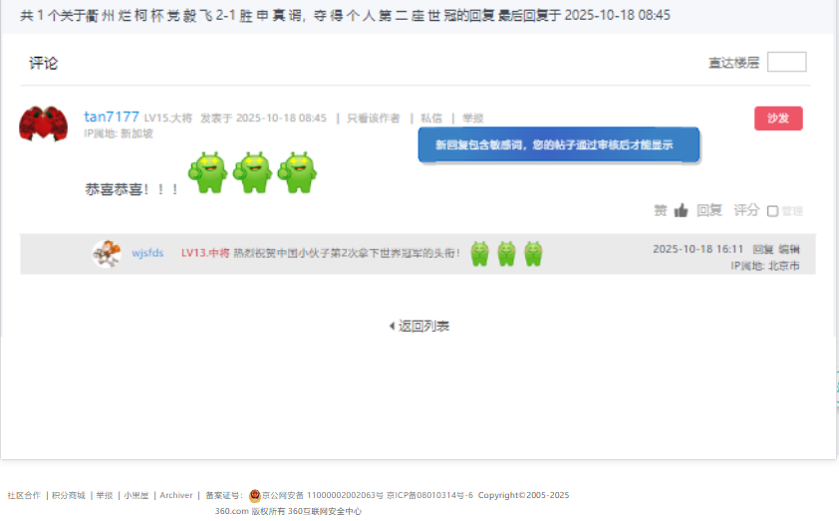Image resolution: width=839 pixels, height=521 pixels.
Task: Click the thumbs-up like icon
Action: pos(682,210)
